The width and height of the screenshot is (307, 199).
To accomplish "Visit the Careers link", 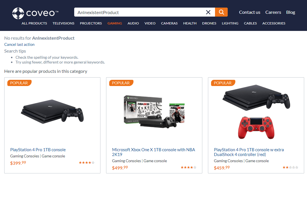I will [x=273, y=12].
